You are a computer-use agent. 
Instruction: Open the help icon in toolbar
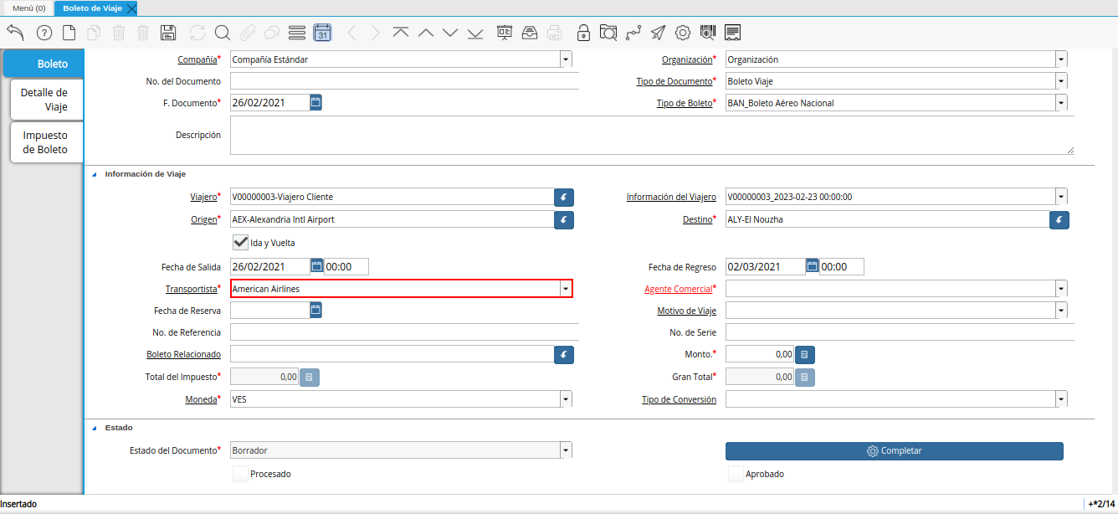(x=44, y=33)
